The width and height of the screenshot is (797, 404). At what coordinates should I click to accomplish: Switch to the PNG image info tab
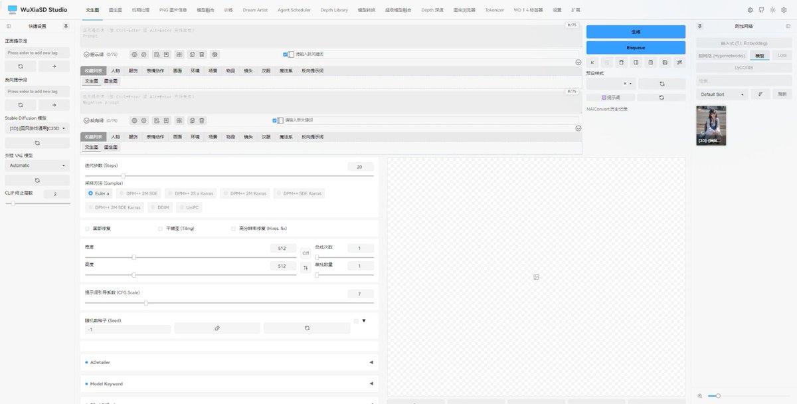point(173,10)
